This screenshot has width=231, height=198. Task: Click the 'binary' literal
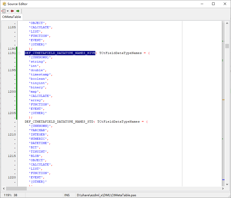(x=37, y=87)
